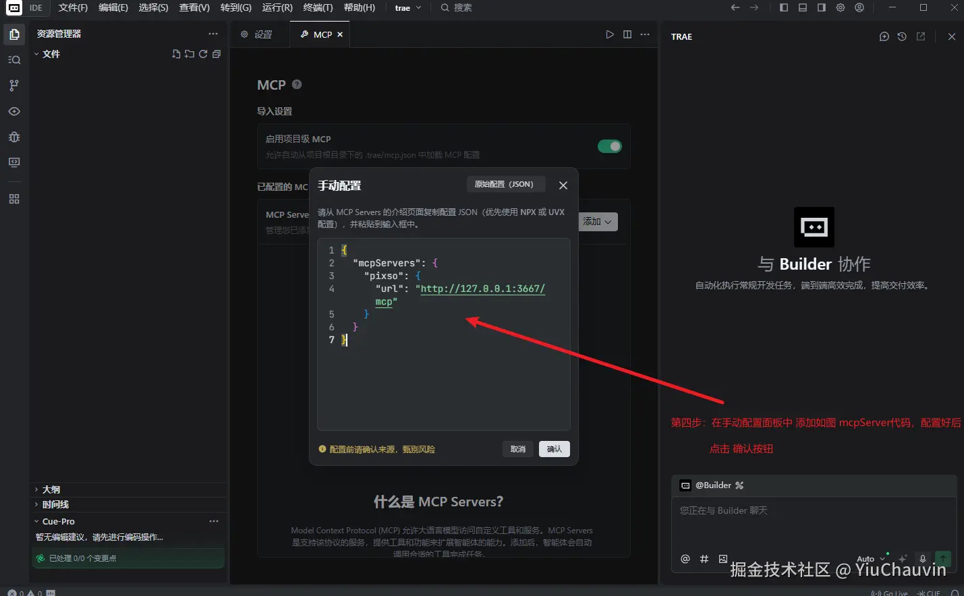Open the 选择(S) menu

[153, 7]
